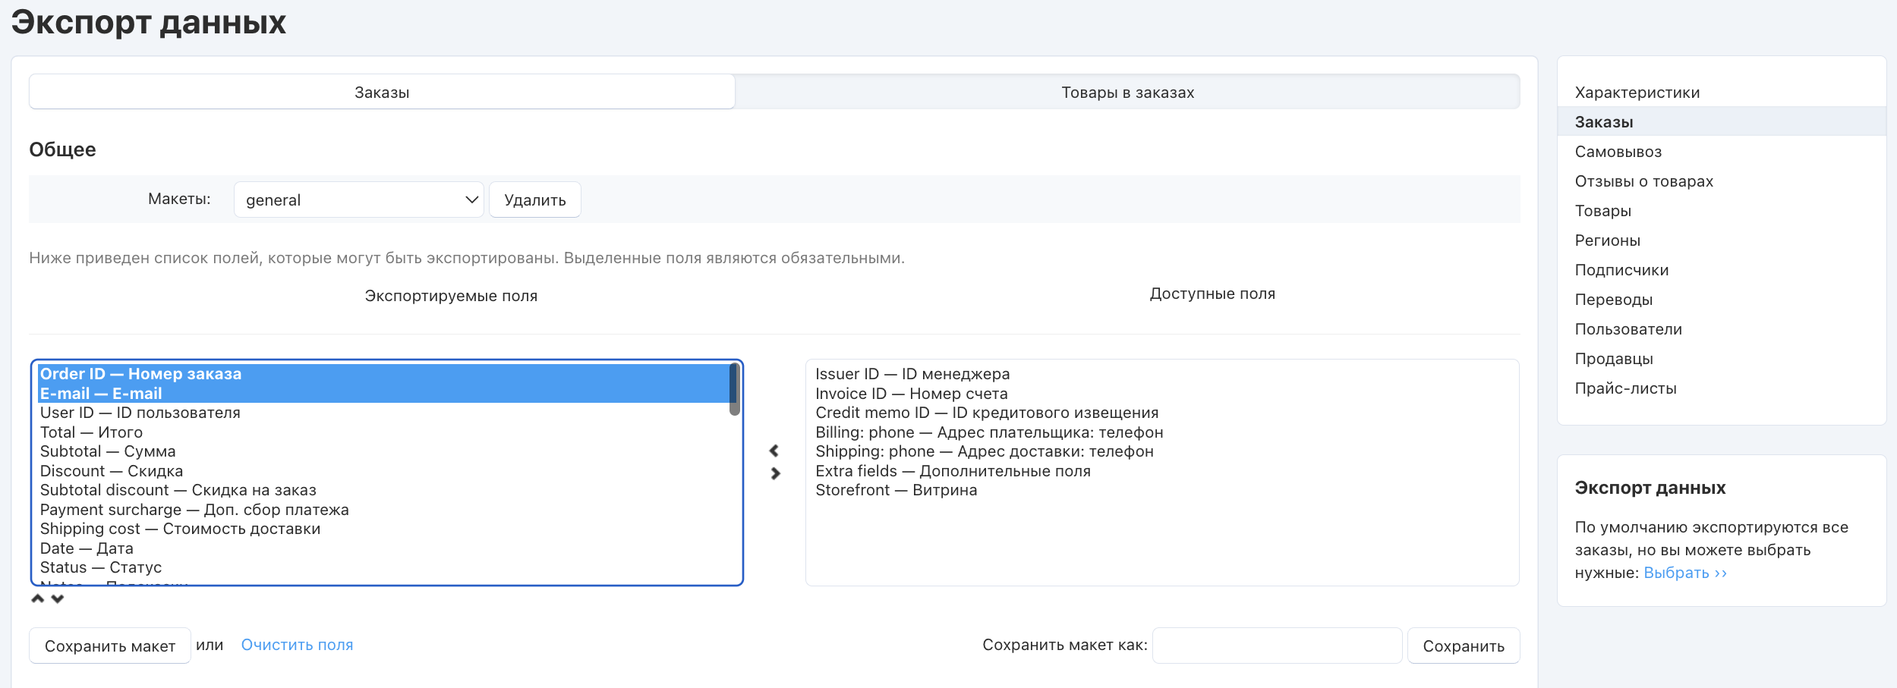Screen dimensions: 1897x688
Task: Move selected field down with down arrow
Action: coord(58,598)
